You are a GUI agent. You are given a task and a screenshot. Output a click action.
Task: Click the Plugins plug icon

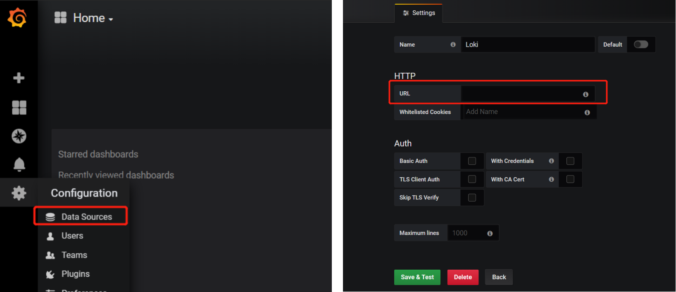[50, 274]
